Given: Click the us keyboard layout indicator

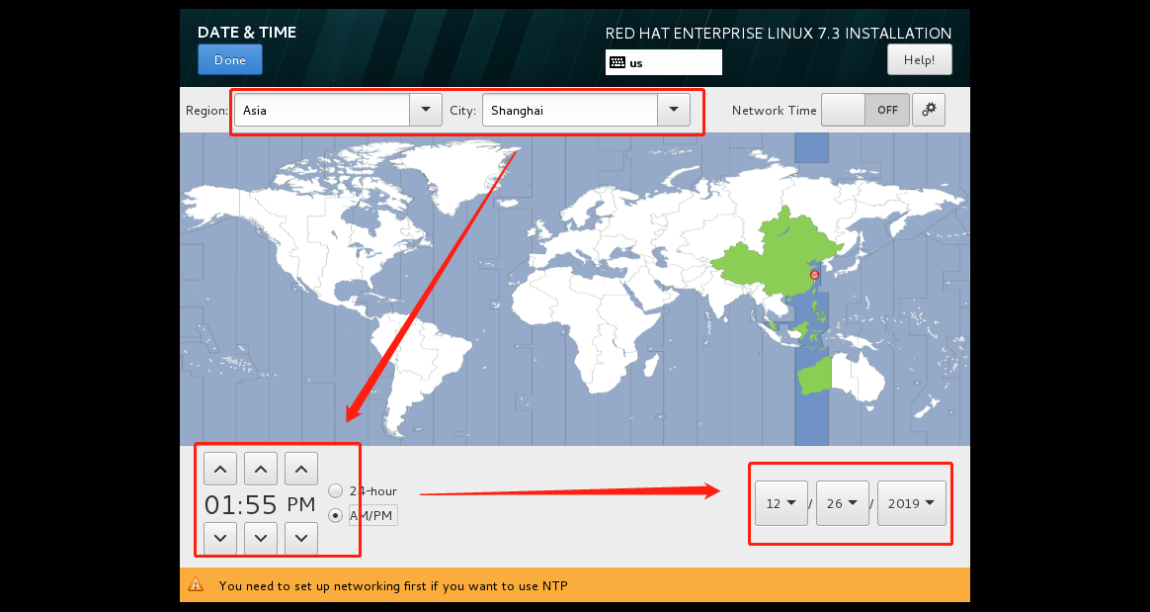Looking at the screenshot, I should [663, 62].
